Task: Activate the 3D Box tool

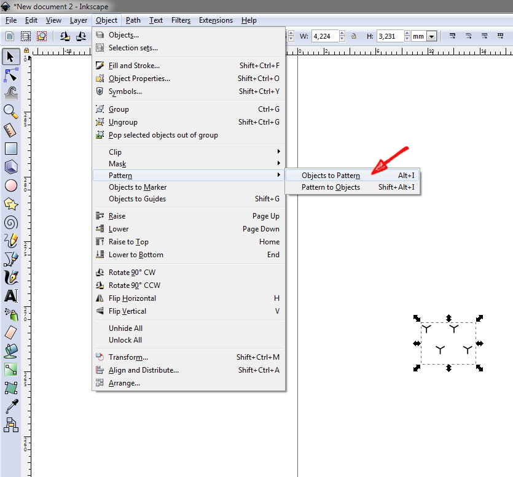Action: 11,167
